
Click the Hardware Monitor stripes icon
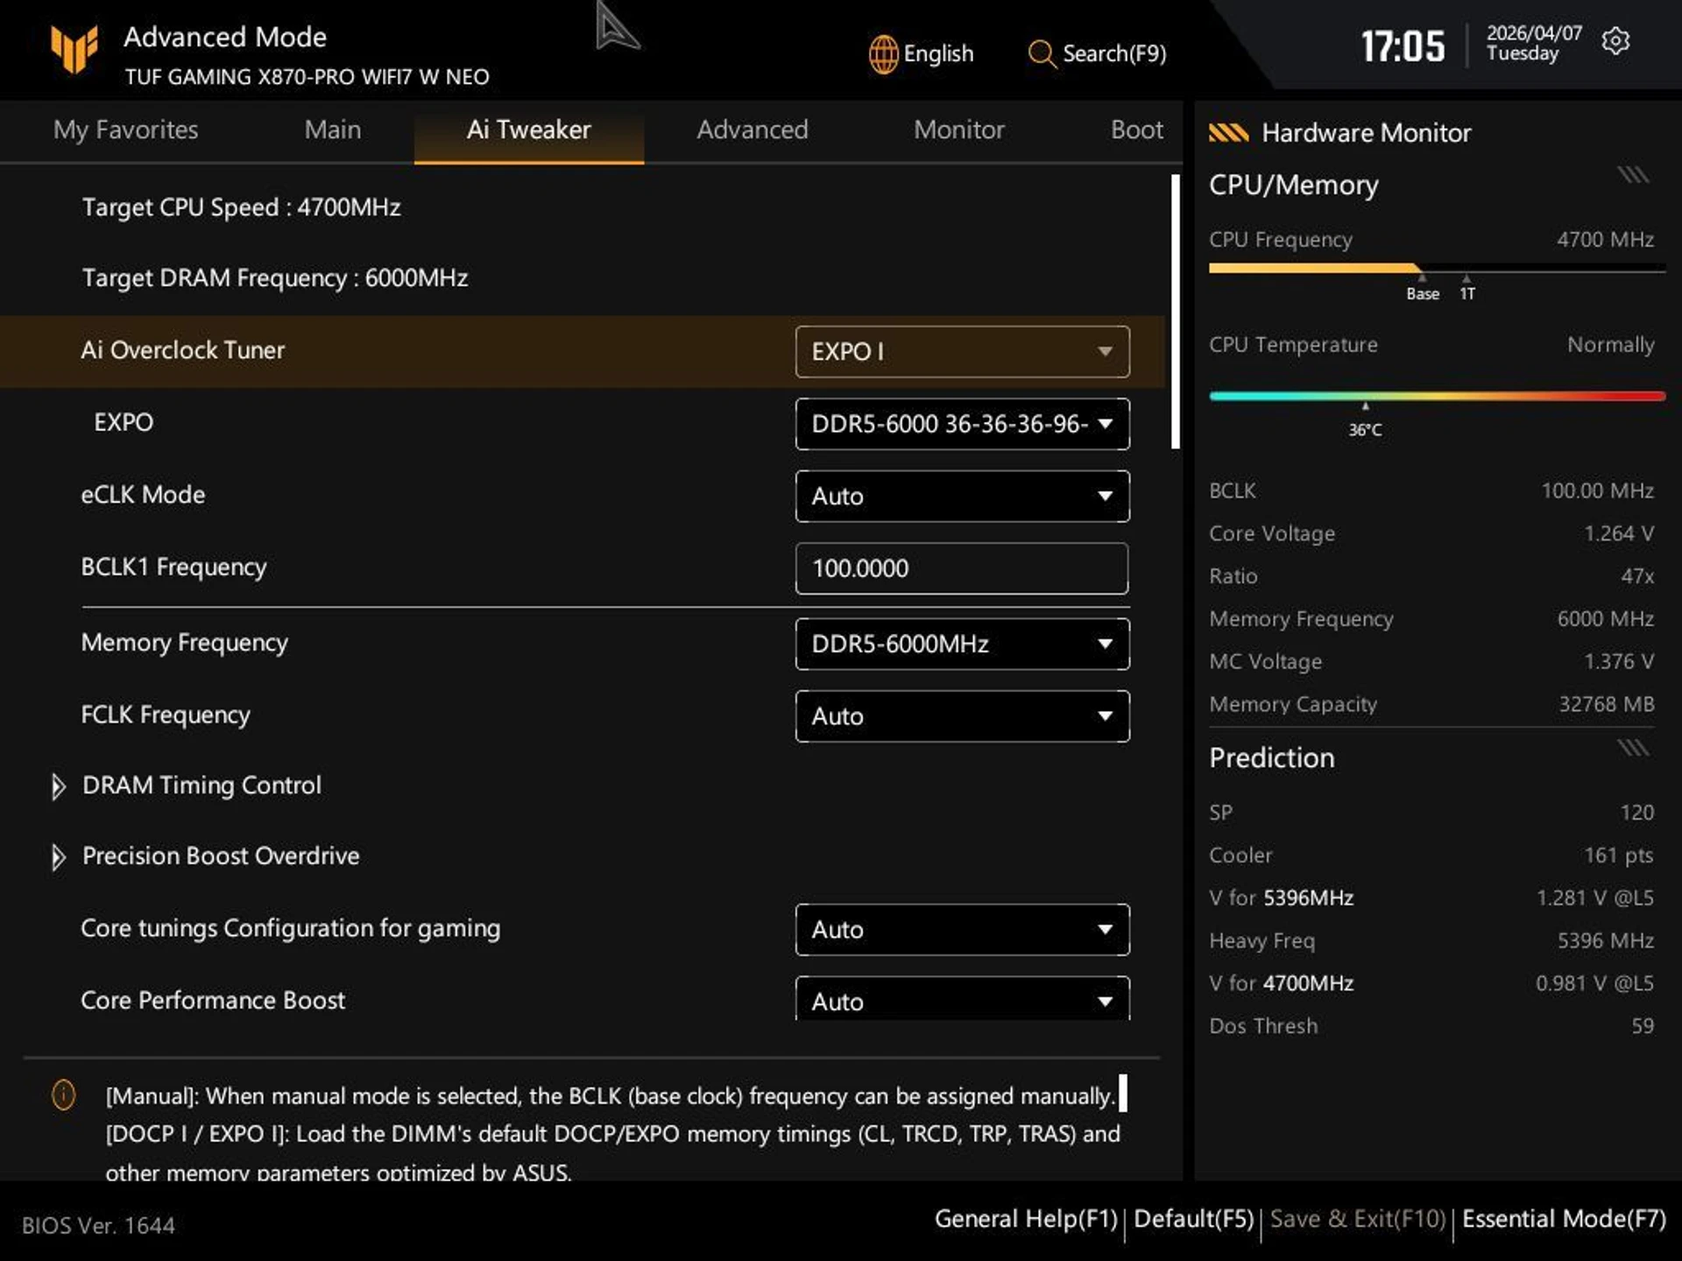[1228, 132]
